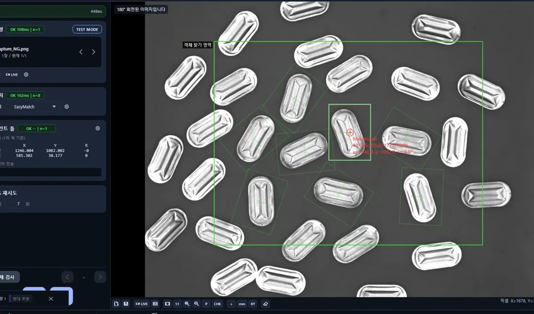Click the 객체 찾기 영역 region label
Screen dimensions: 534x314
coord(198,45)
